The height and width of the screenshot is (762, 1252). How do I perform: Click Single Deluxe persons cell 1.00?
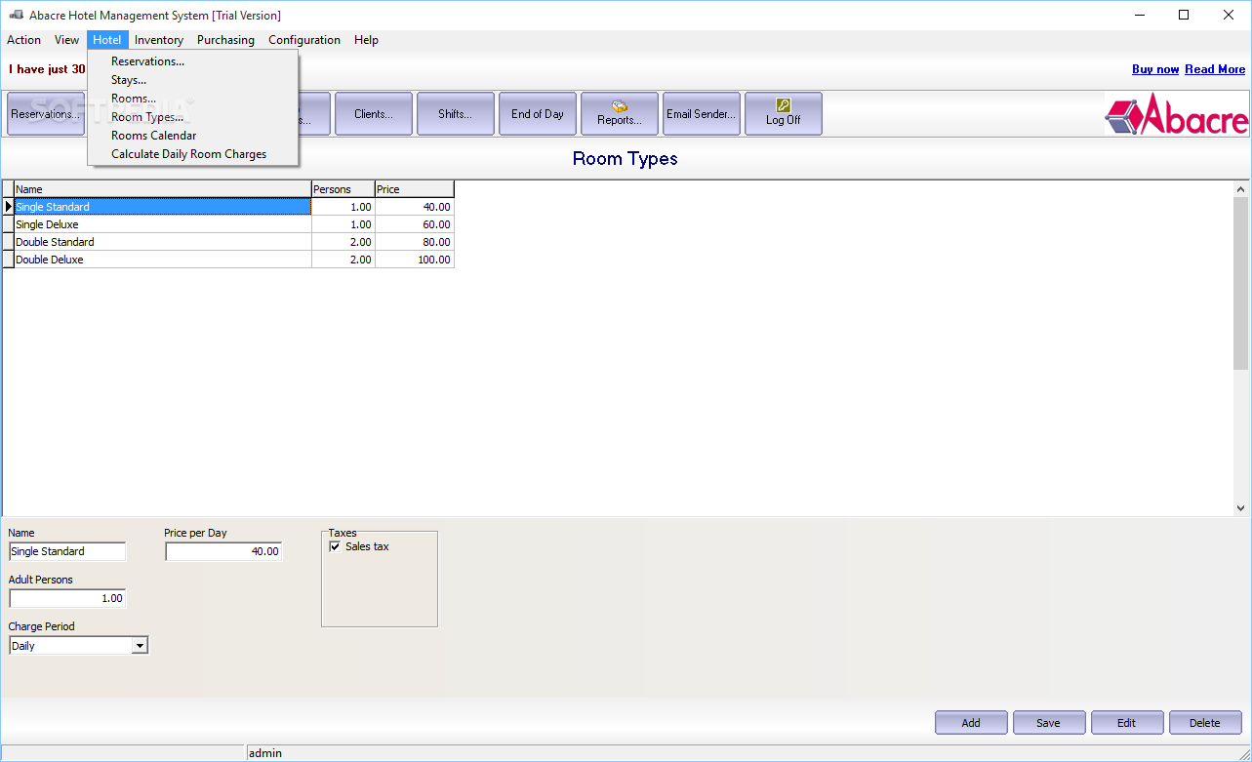pos(343,224)
